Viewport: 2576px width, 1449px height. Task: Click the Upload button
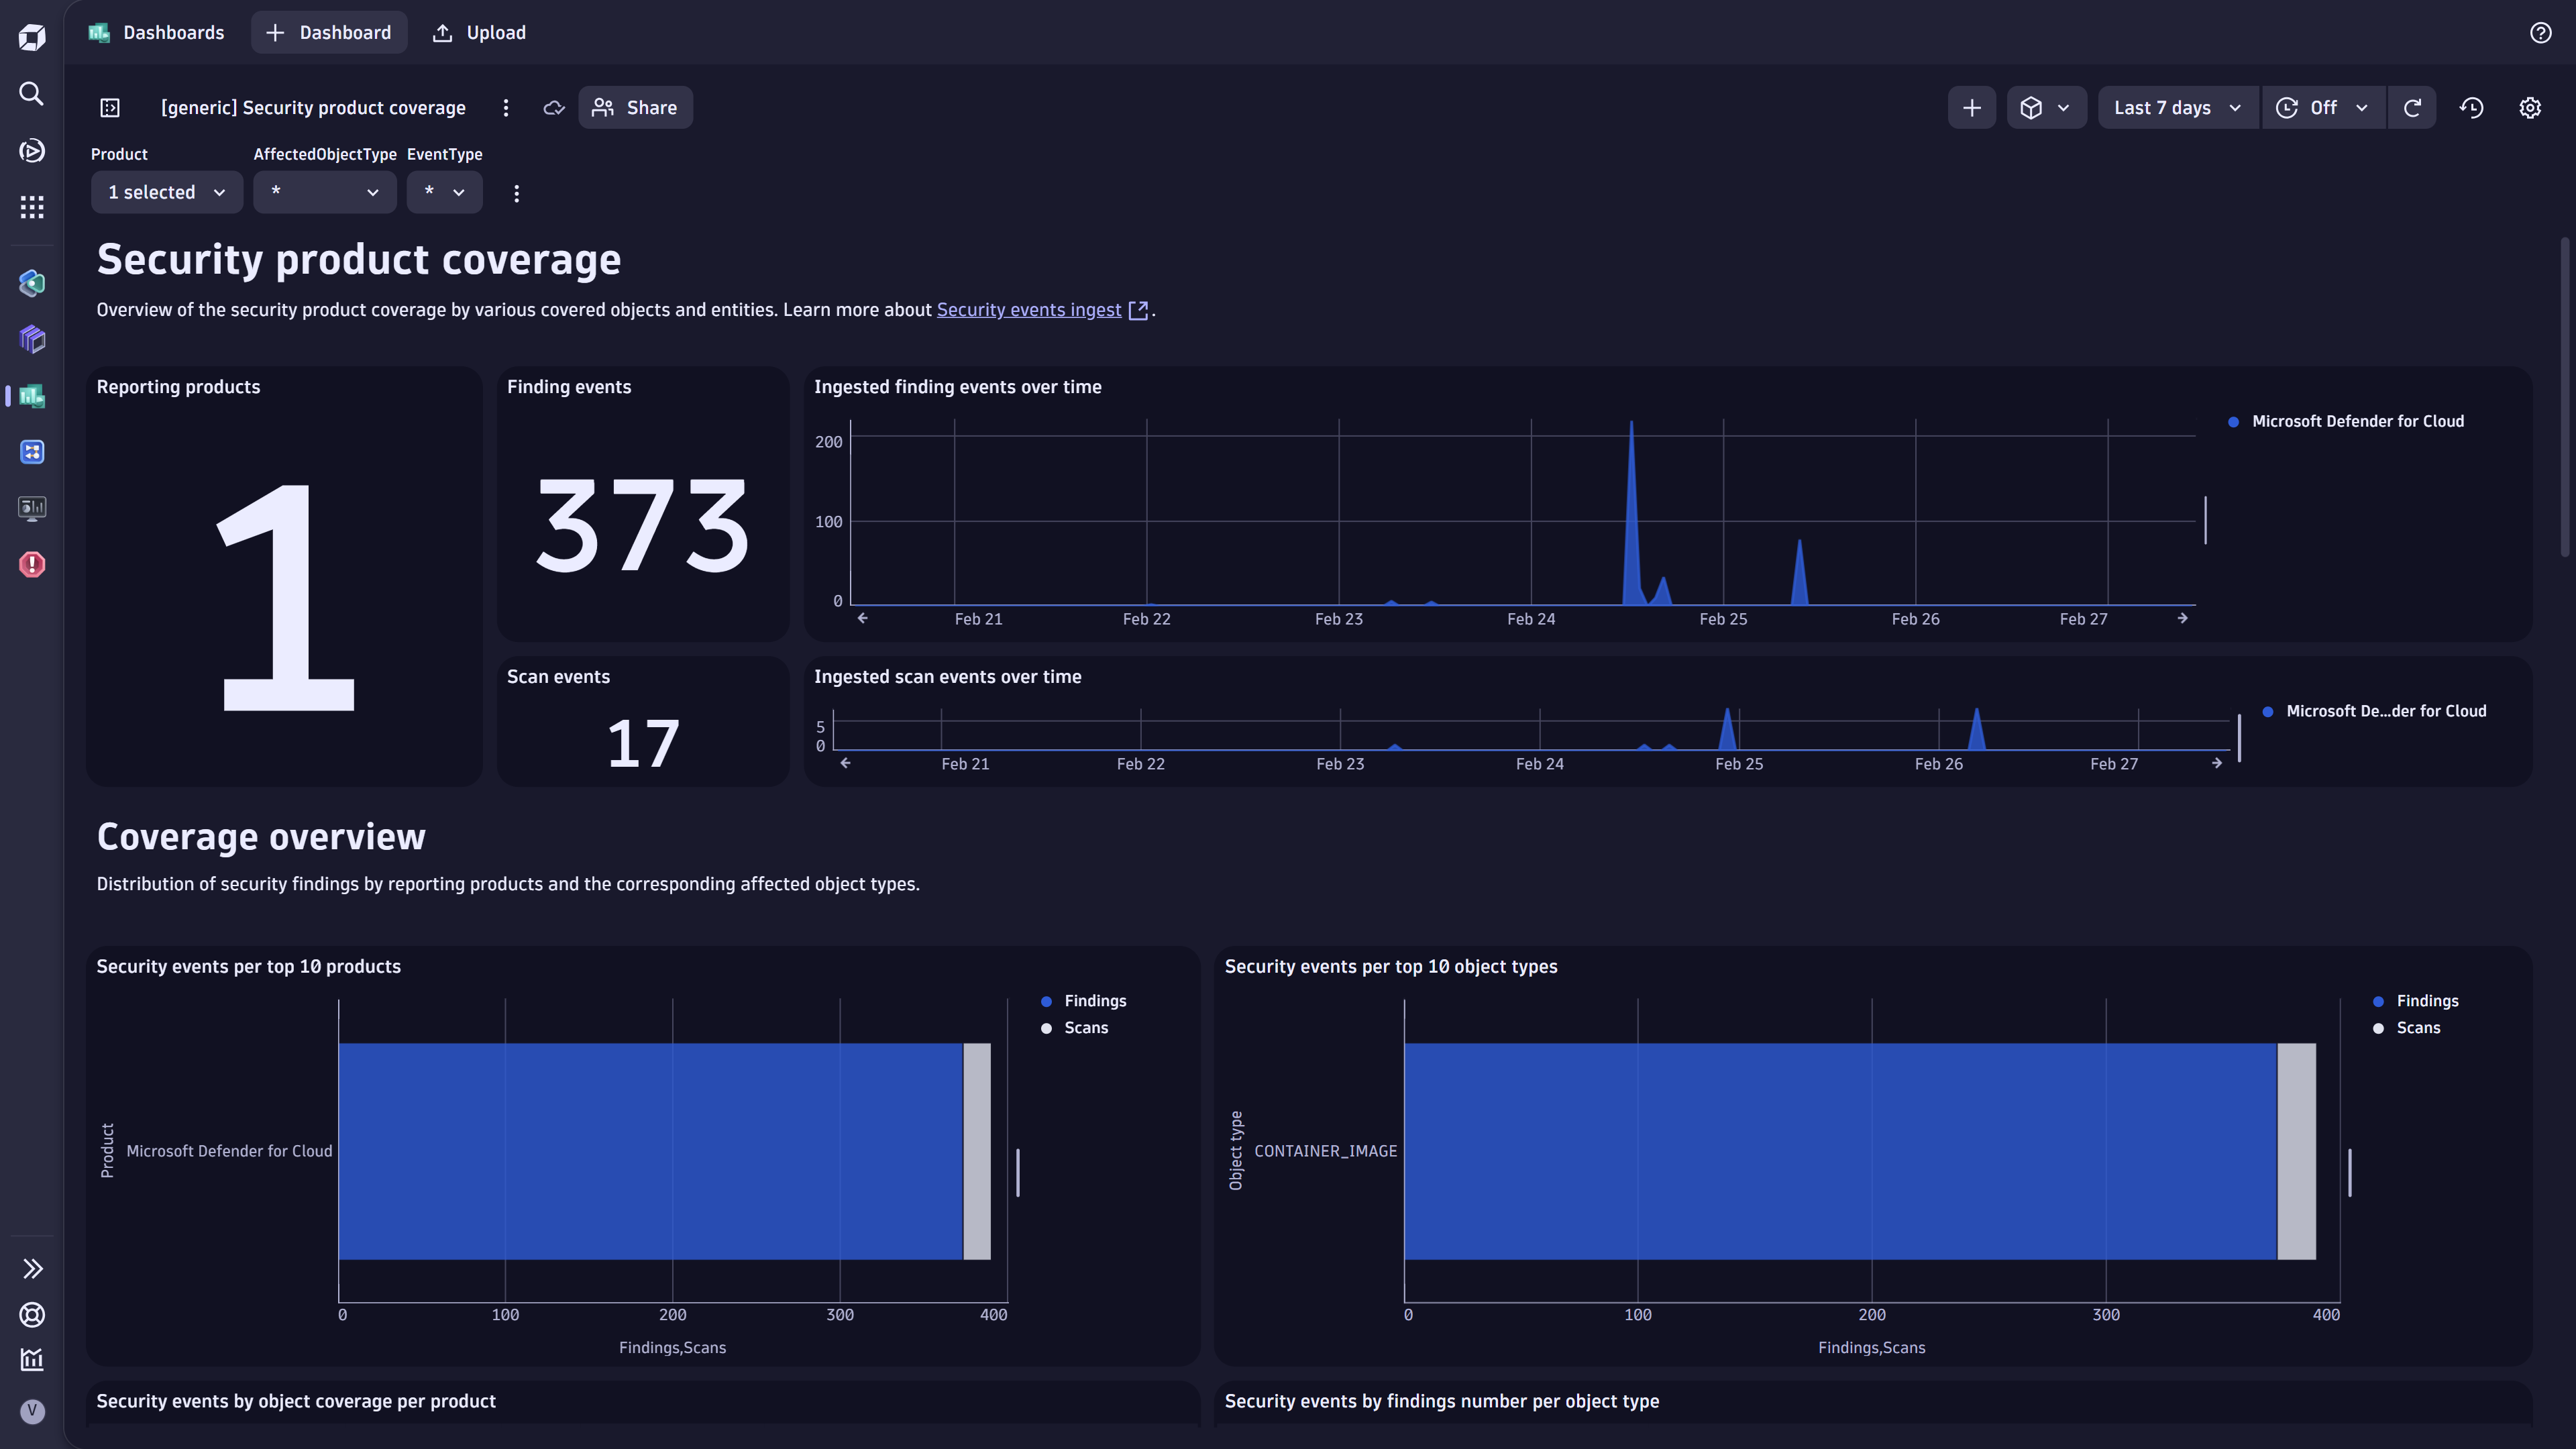point(479,33)
